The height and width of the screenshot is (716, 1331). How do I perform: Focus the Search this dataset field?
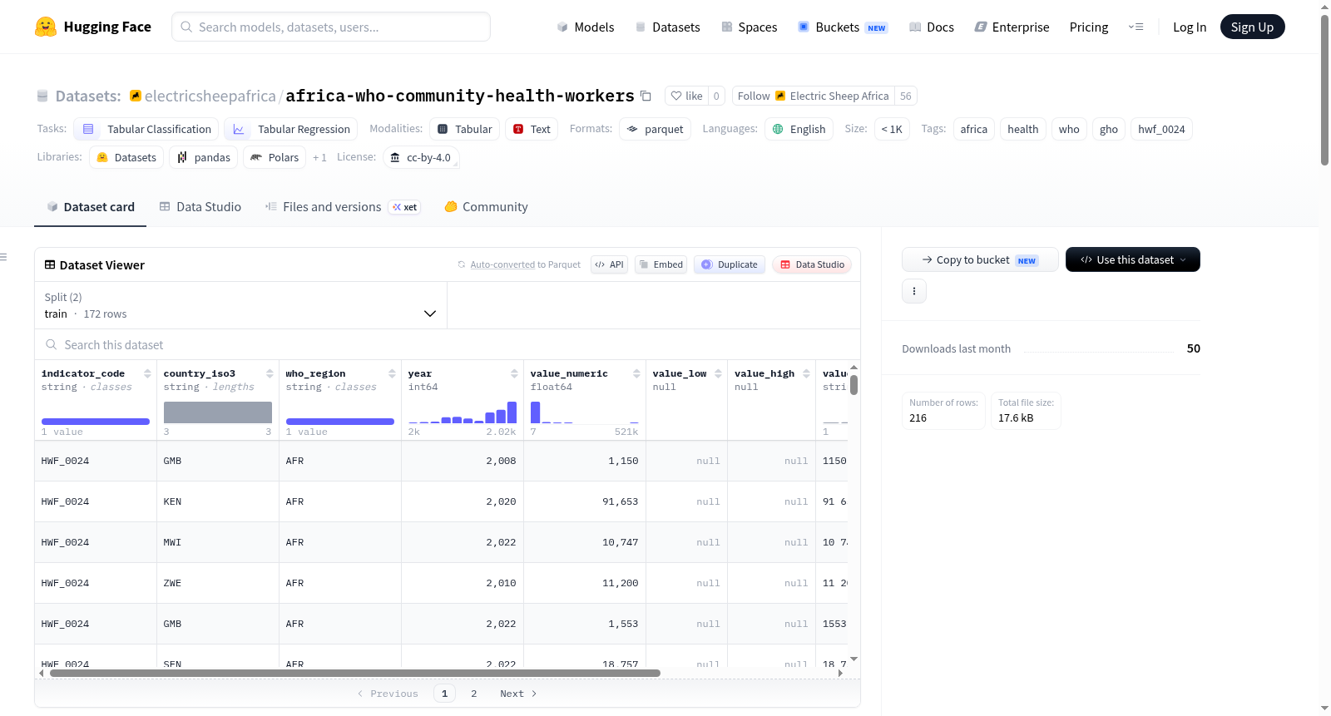coord(448,344)
